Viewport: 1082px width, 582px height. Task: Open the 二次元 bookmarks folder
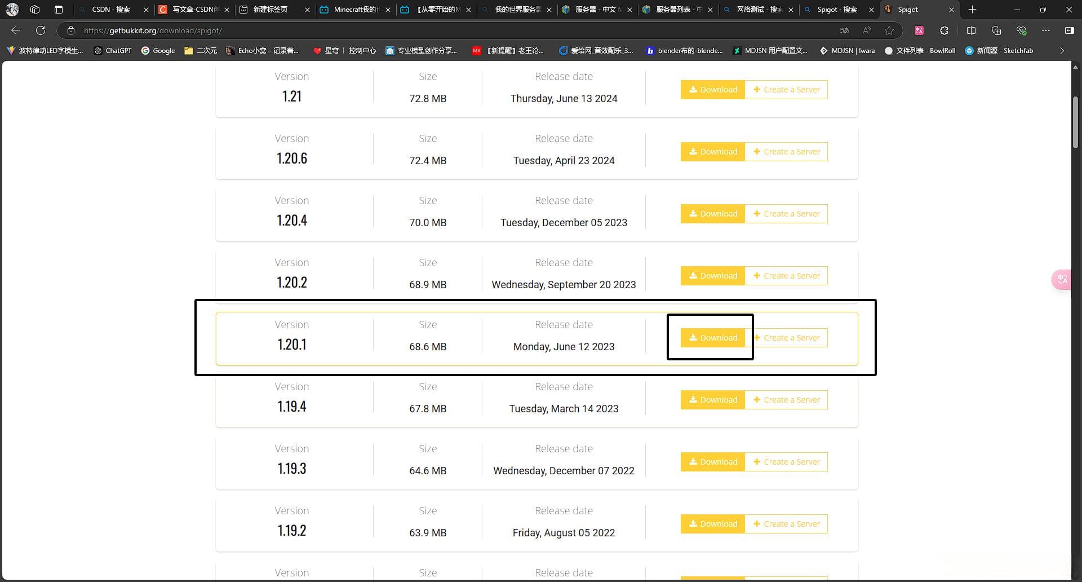click(x=201, y=51)
